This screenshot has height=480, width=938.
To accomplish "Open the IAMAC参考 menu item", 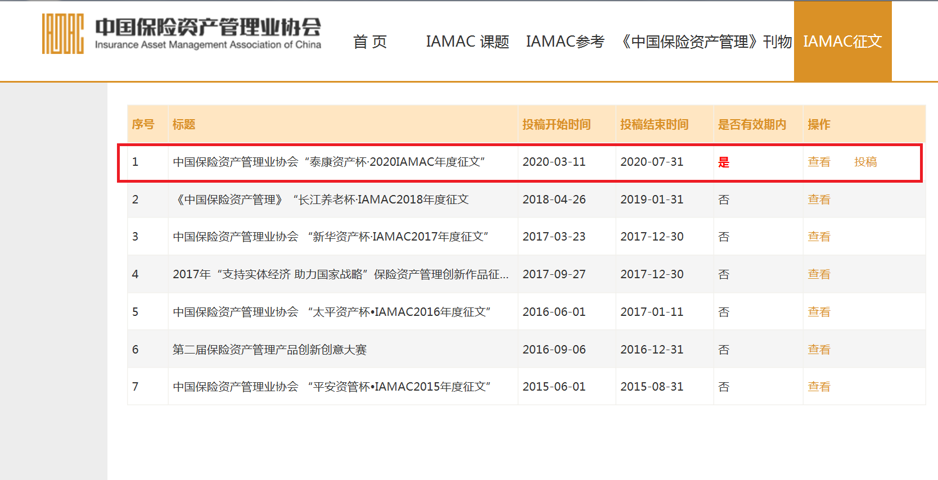I will tap(565, 42).
